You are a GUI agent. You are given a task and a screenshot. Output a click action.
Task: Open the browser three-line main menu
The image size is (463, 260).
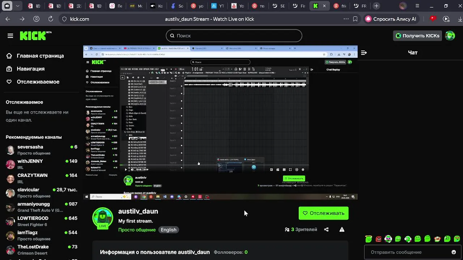417,6
